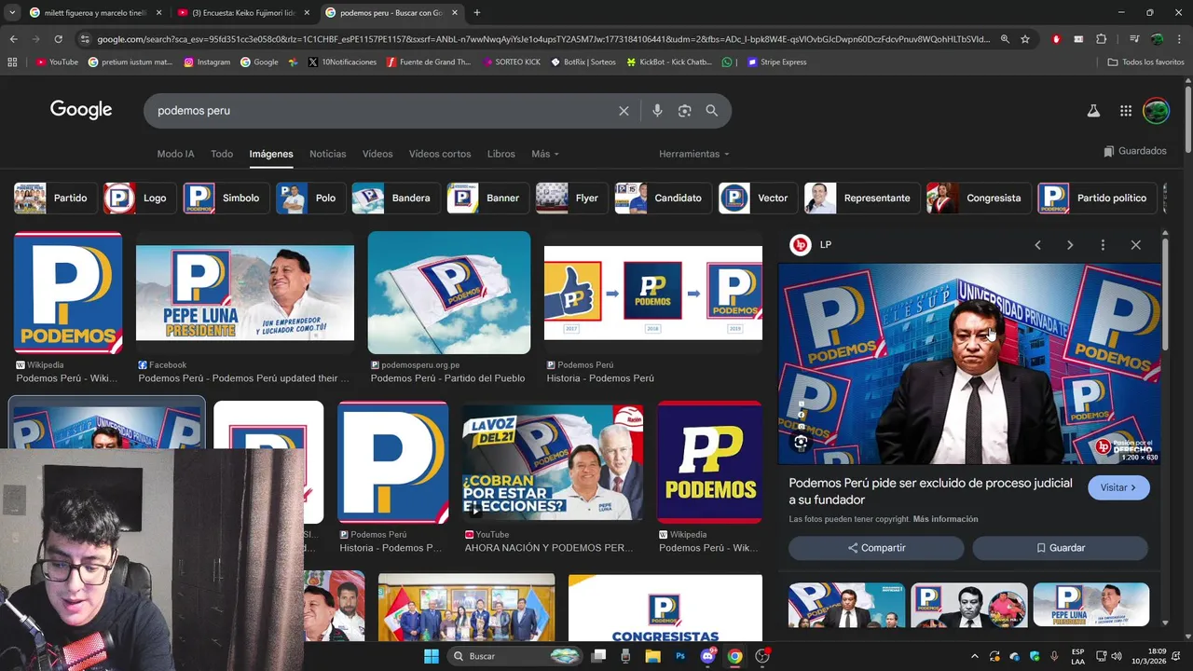Open the Google account avatar
Viewport: 1193px width, 671px height.
click(1156, 111)
